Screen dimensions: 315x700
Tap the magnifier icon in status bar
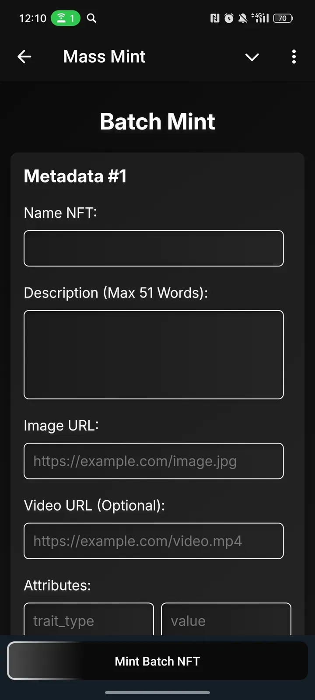pyautogui.click(x=91, y=18)
